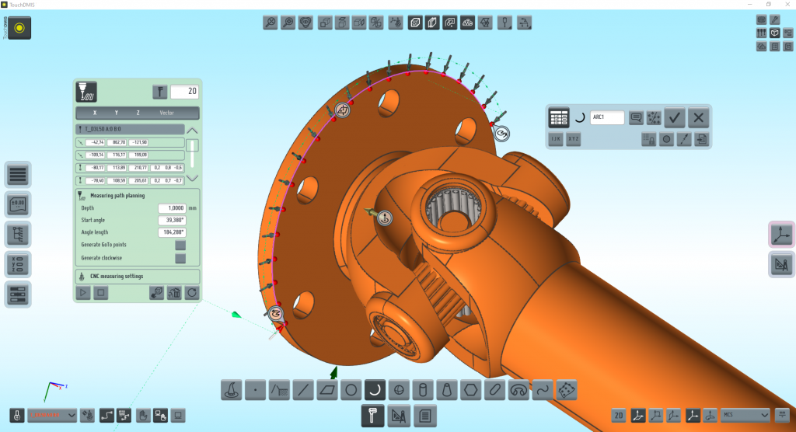This screenshot has height=432, width=796.
Task: Open the left sidebar tree structure panel
Action: 18,235
